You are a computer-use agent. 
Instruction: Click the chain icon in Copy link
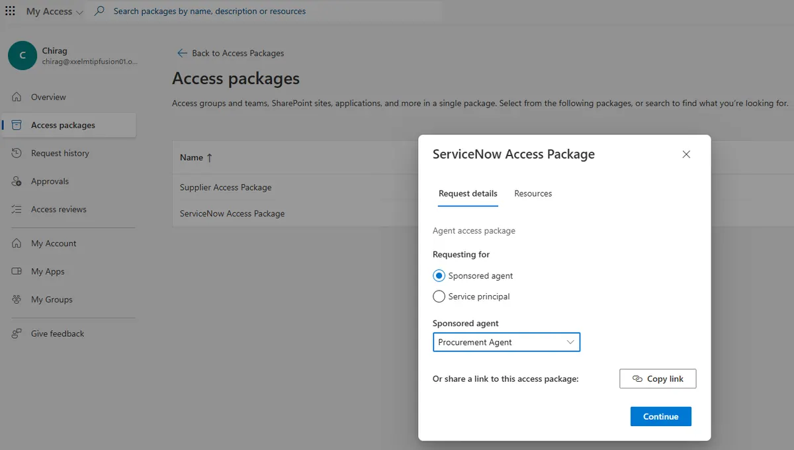[x=637, y=379]
